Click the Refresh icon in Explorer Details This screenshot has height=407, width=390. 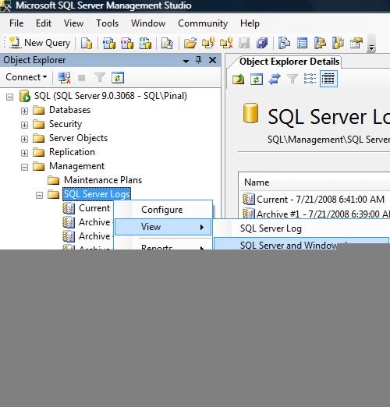(x=257, y=79)
